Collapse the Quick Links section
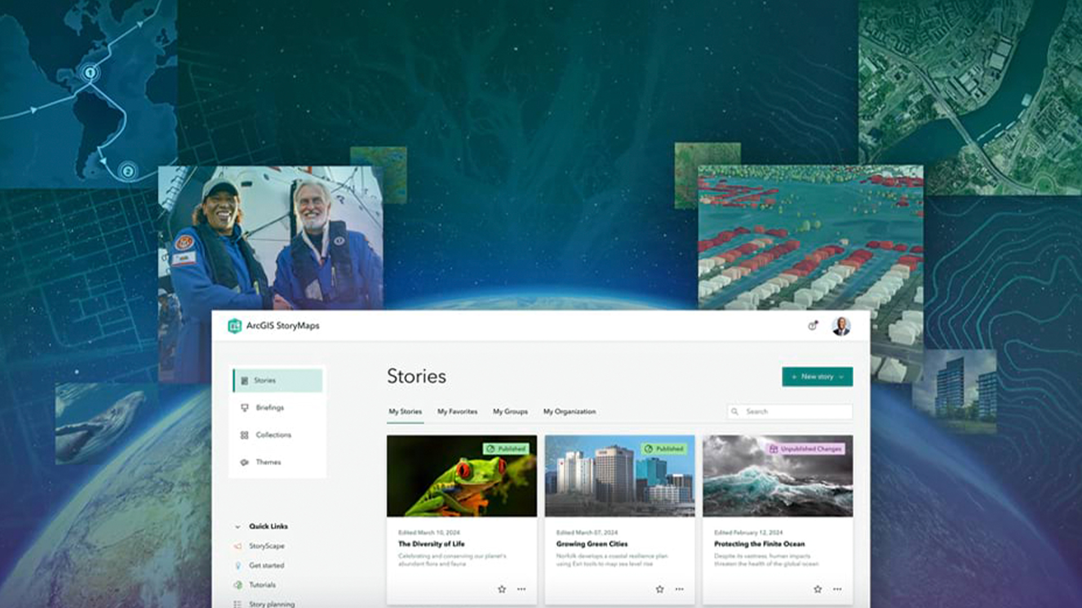 (237, 526)
